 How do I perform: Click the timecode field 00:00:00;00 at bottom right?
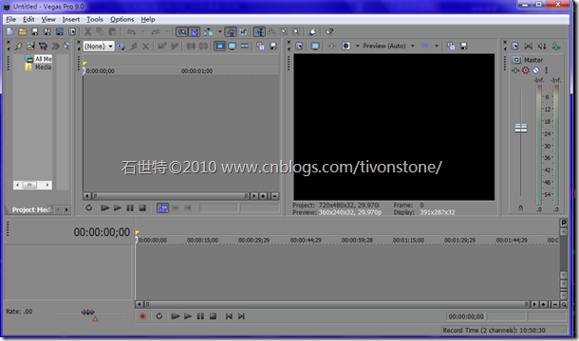[466, 316]
